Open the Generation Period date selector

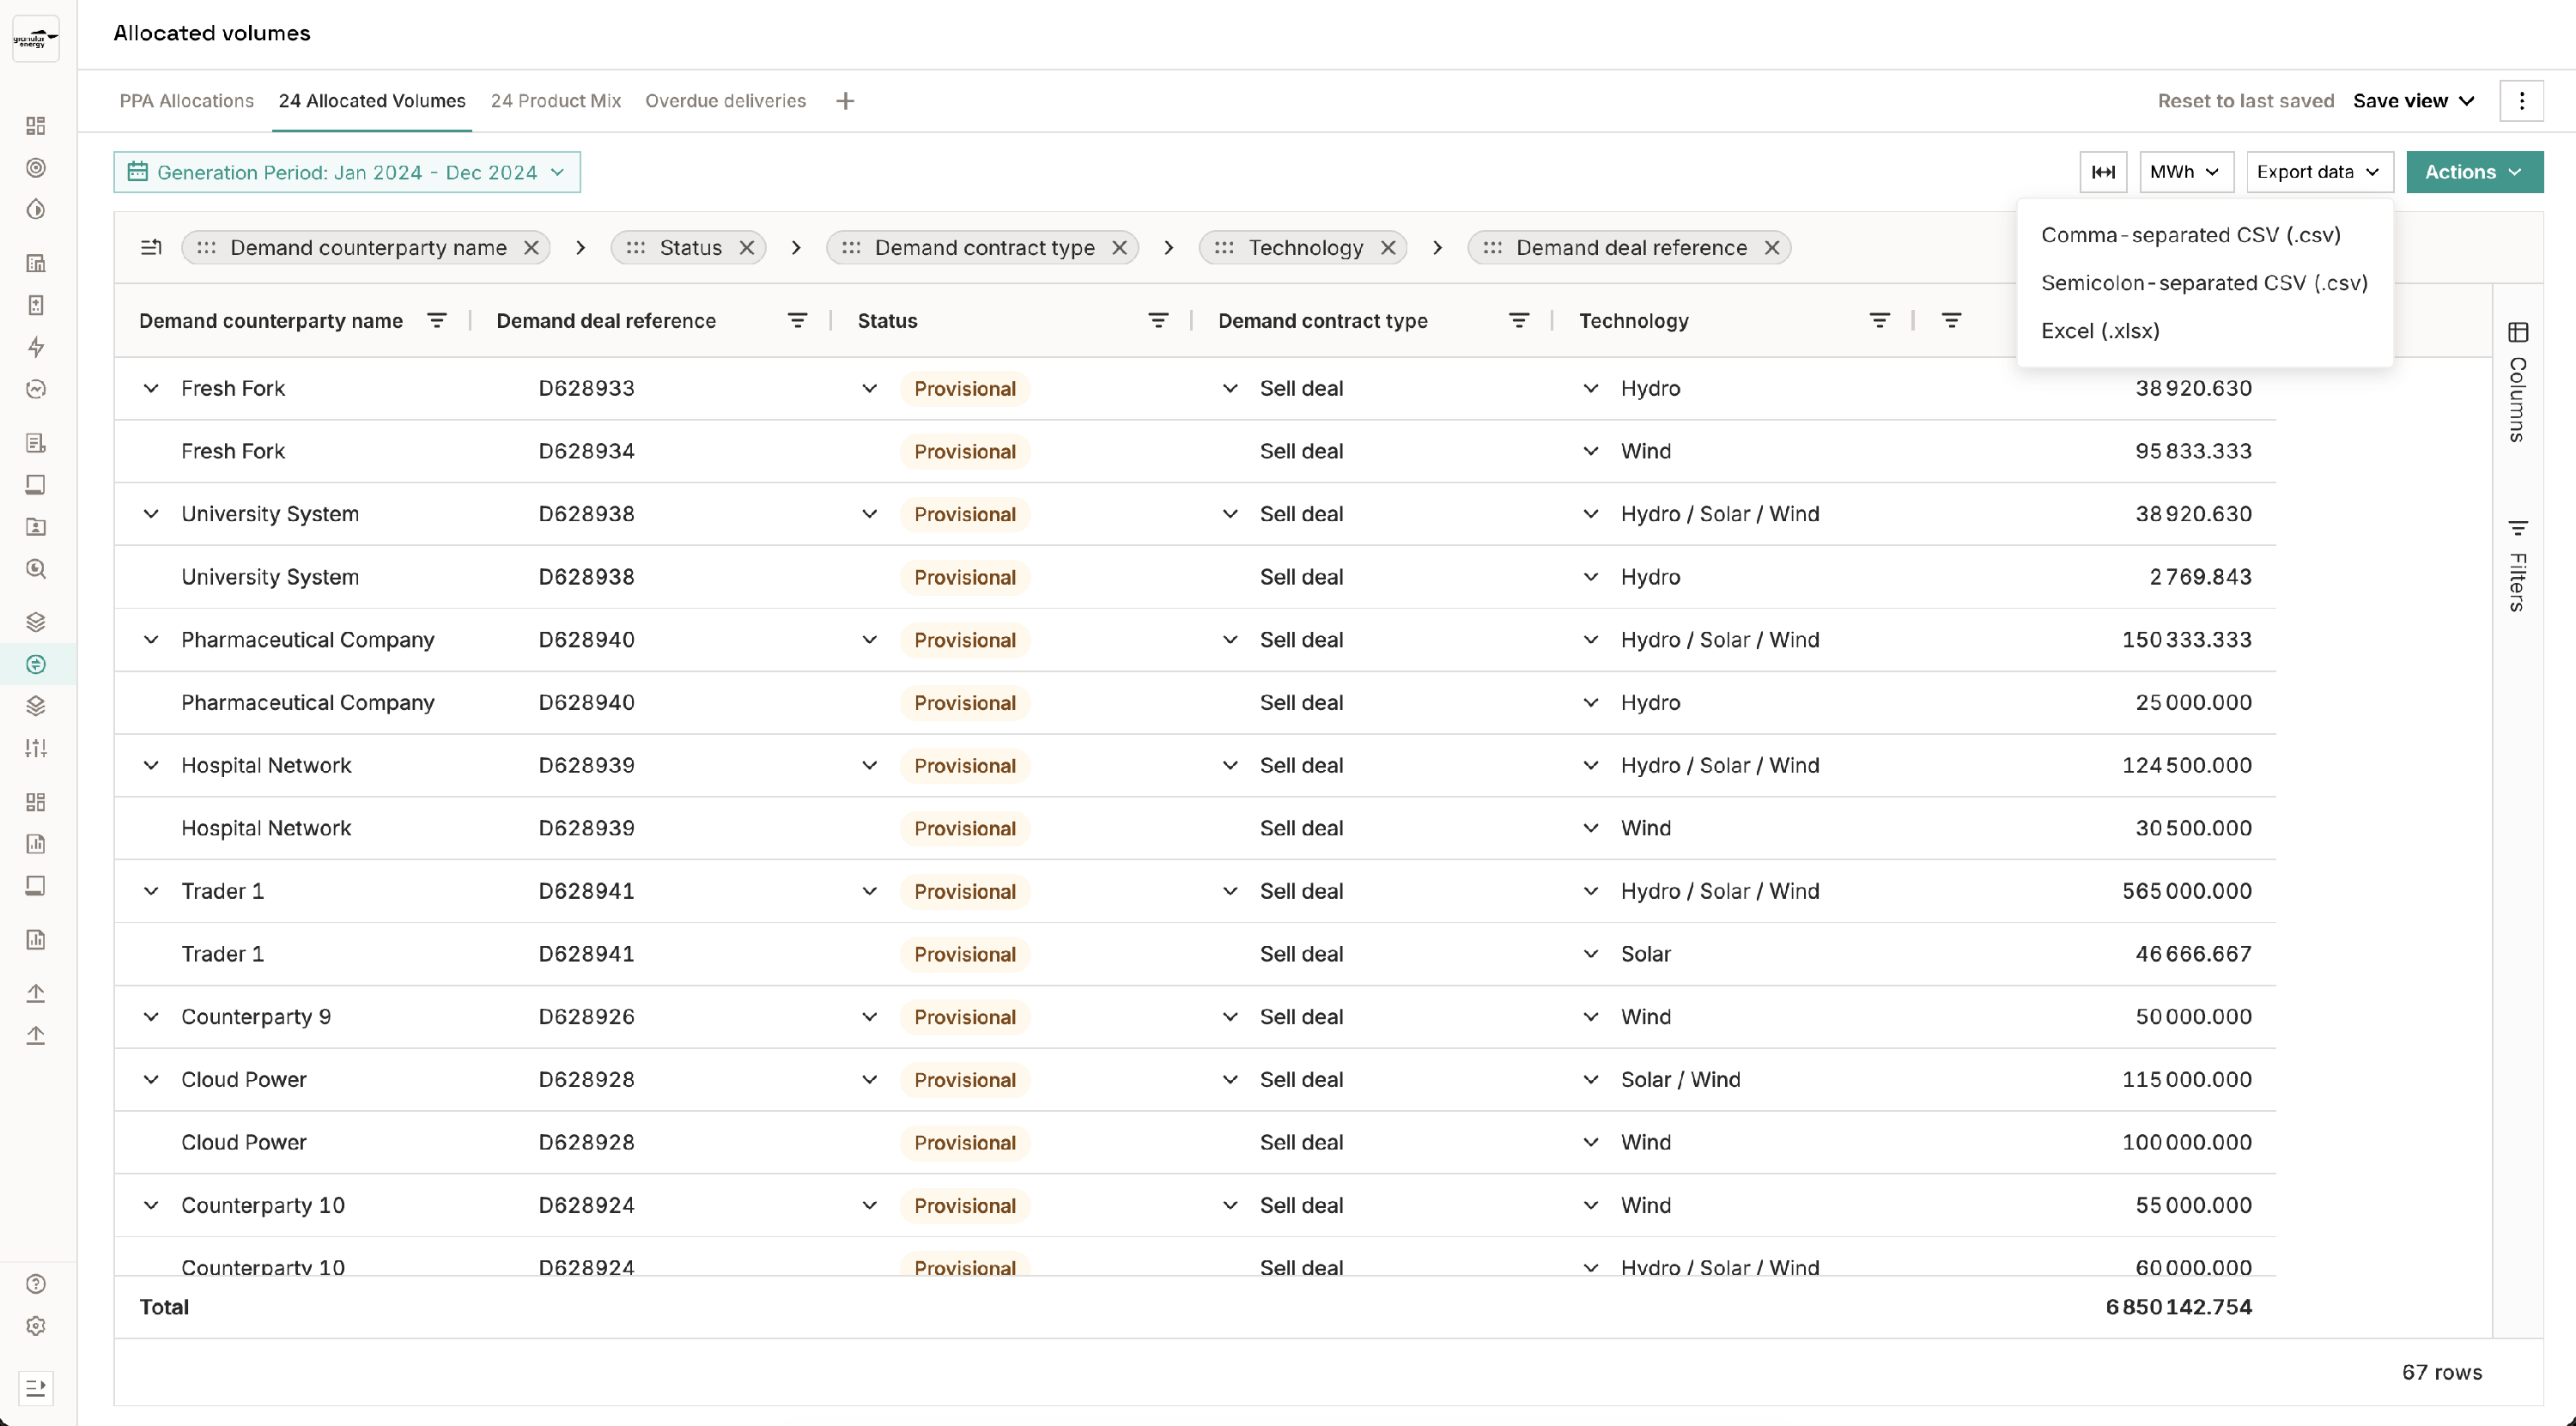347,172
